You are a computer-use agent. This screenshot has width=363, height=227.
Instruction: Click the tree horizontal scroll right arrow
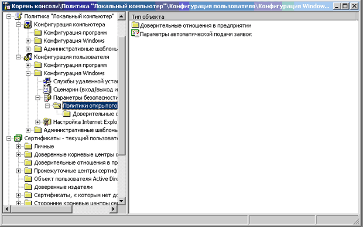coord(114,209)
